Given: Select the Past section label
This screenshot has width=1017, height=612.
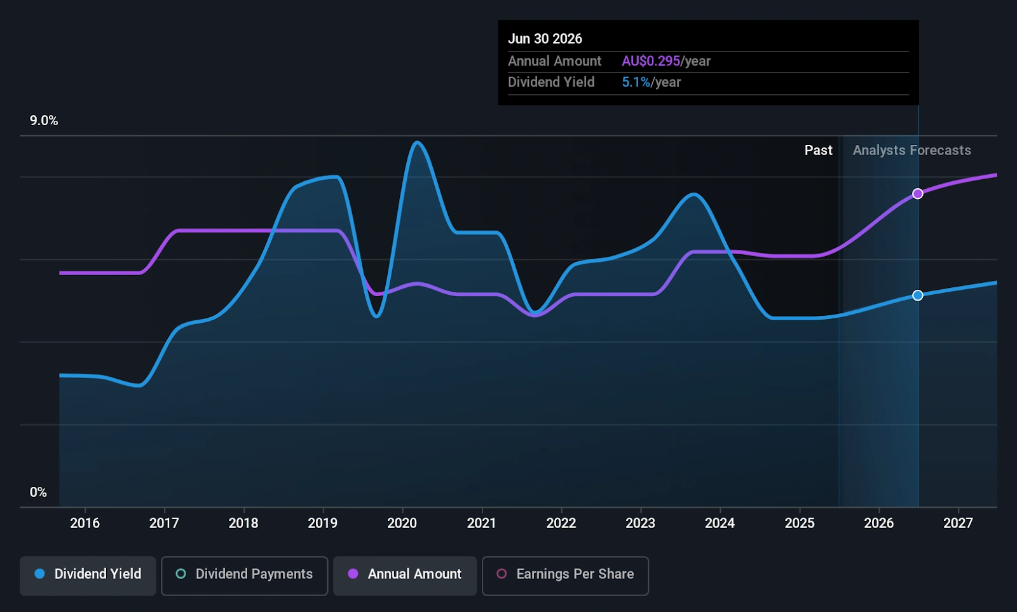Looking at the screenshot, I should click(817, 151).
